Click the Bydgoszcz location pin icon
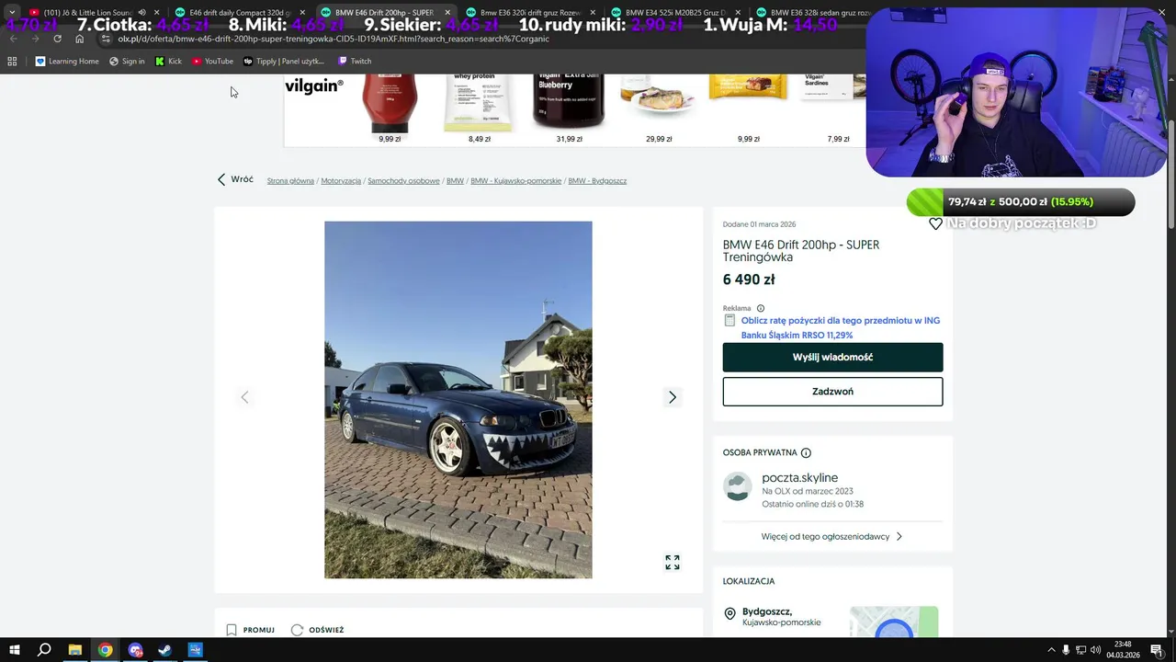 (730, 614)
